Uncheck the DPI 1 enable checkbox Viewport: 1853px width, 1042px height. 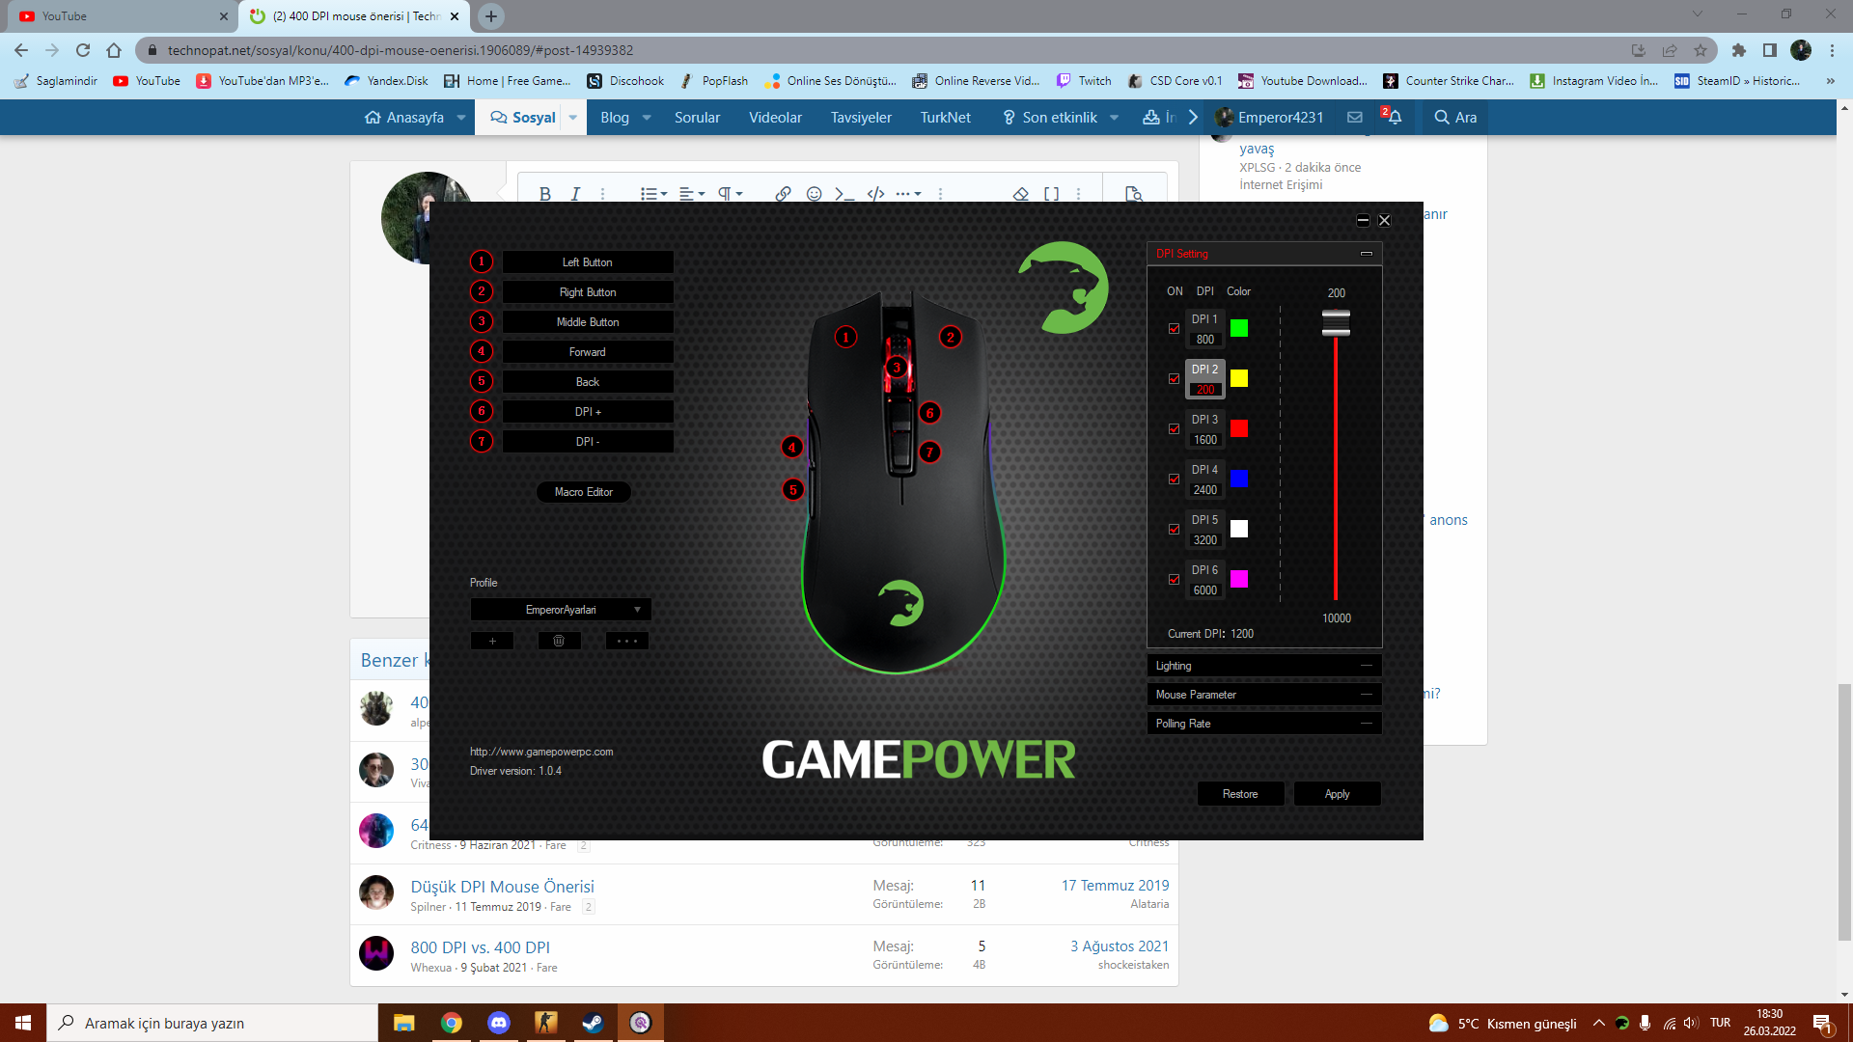pyautogui.click(x=1174, y=329)
